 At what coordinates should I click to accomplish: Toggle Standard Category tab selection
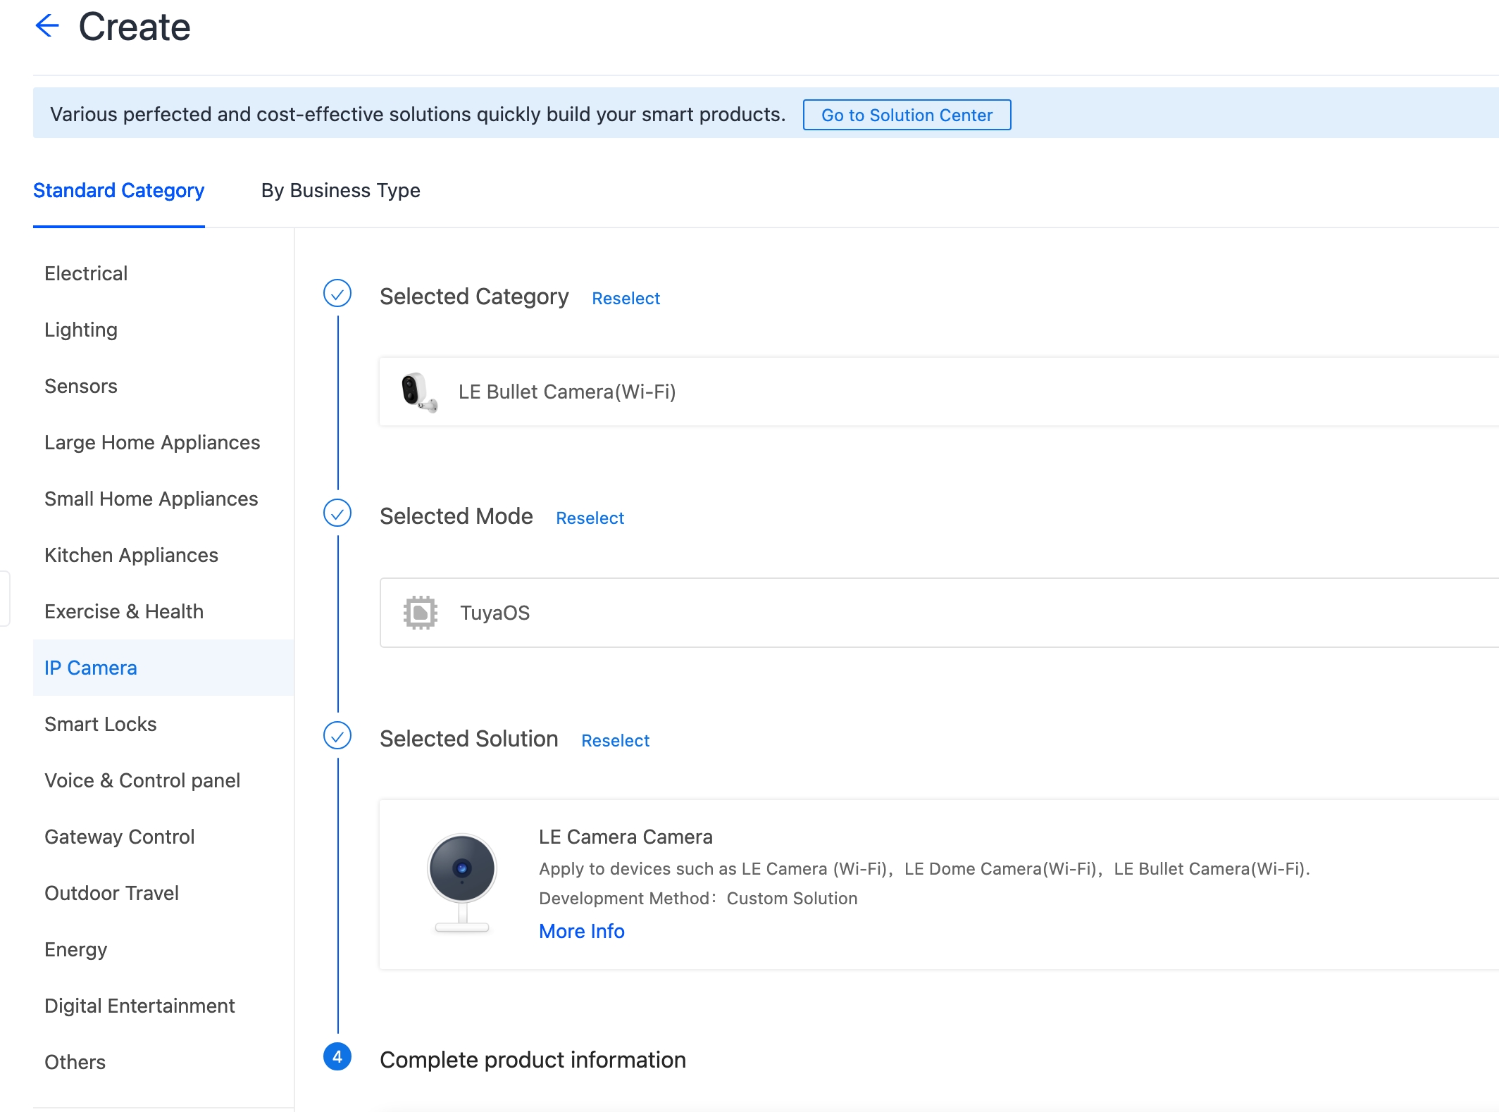118,190
